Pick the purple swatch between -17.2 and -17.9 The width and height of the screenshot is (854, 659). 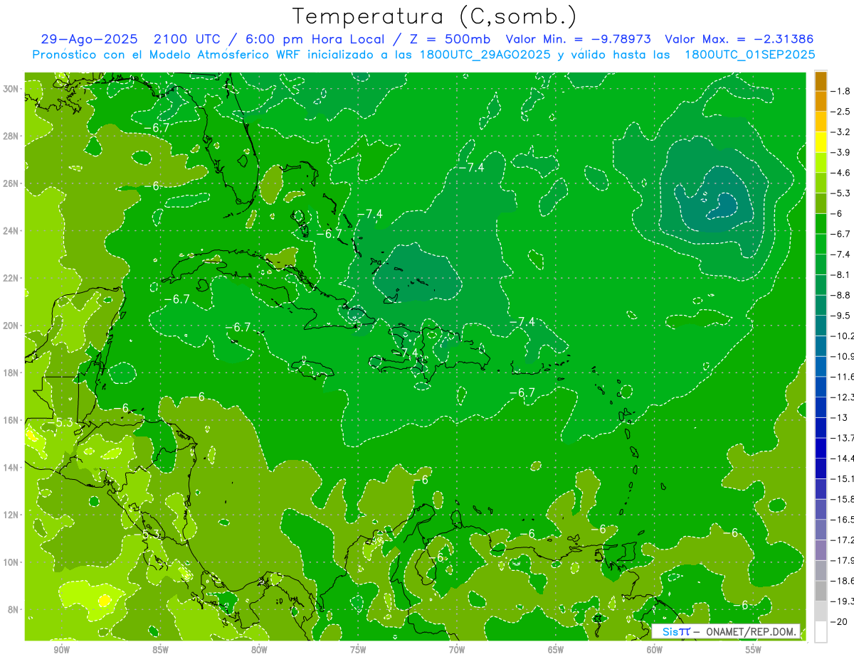coord(821,550)
